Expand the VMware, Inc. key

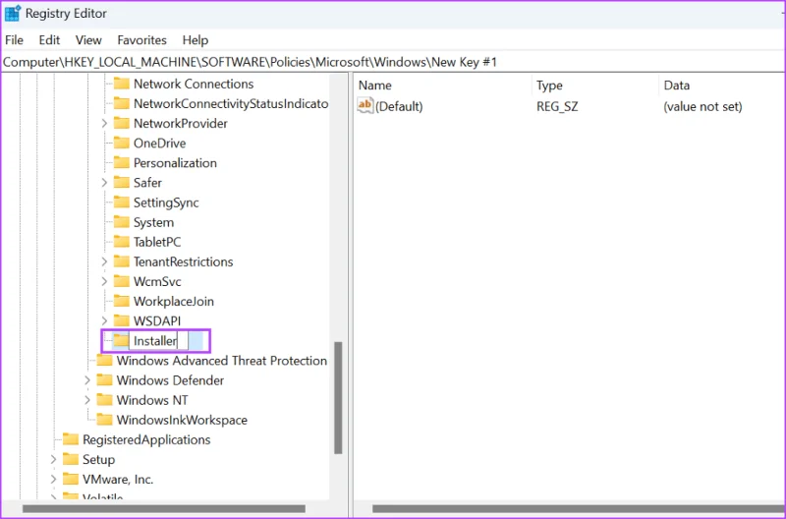(53, 479)
